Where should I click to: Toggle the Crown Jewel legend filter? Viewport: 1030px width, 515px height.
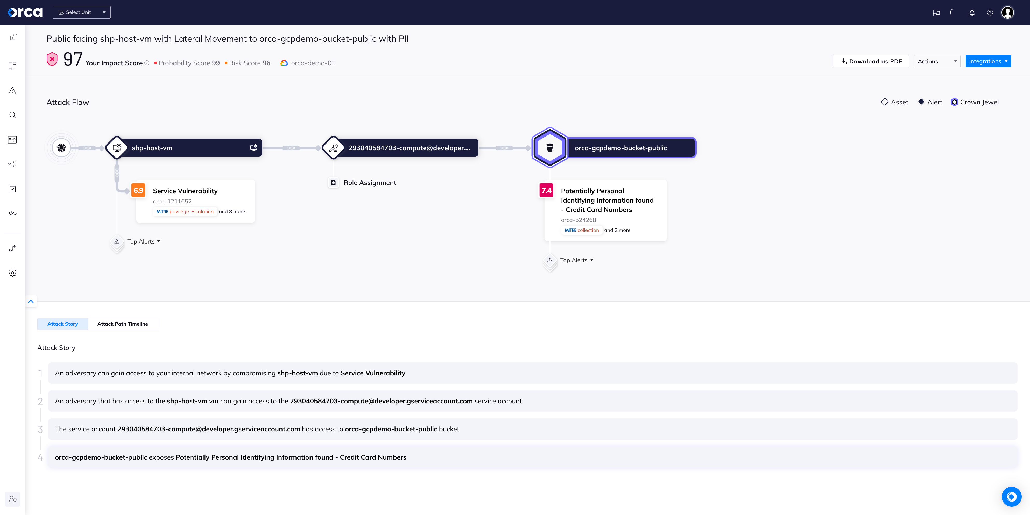[x=975, y=102]
